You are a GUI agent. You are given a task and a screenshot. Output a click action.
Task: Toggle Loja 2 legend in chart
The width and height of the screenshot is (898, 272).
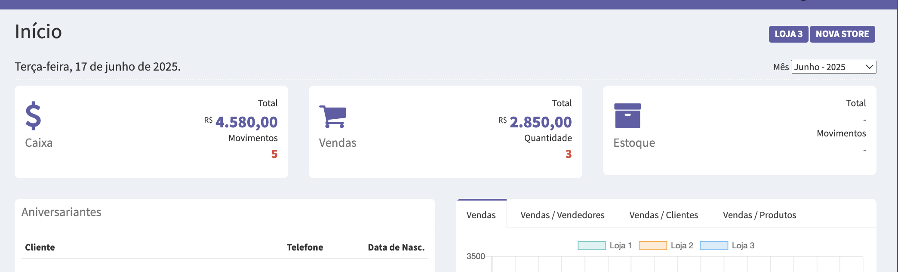[x=666, y=245]
